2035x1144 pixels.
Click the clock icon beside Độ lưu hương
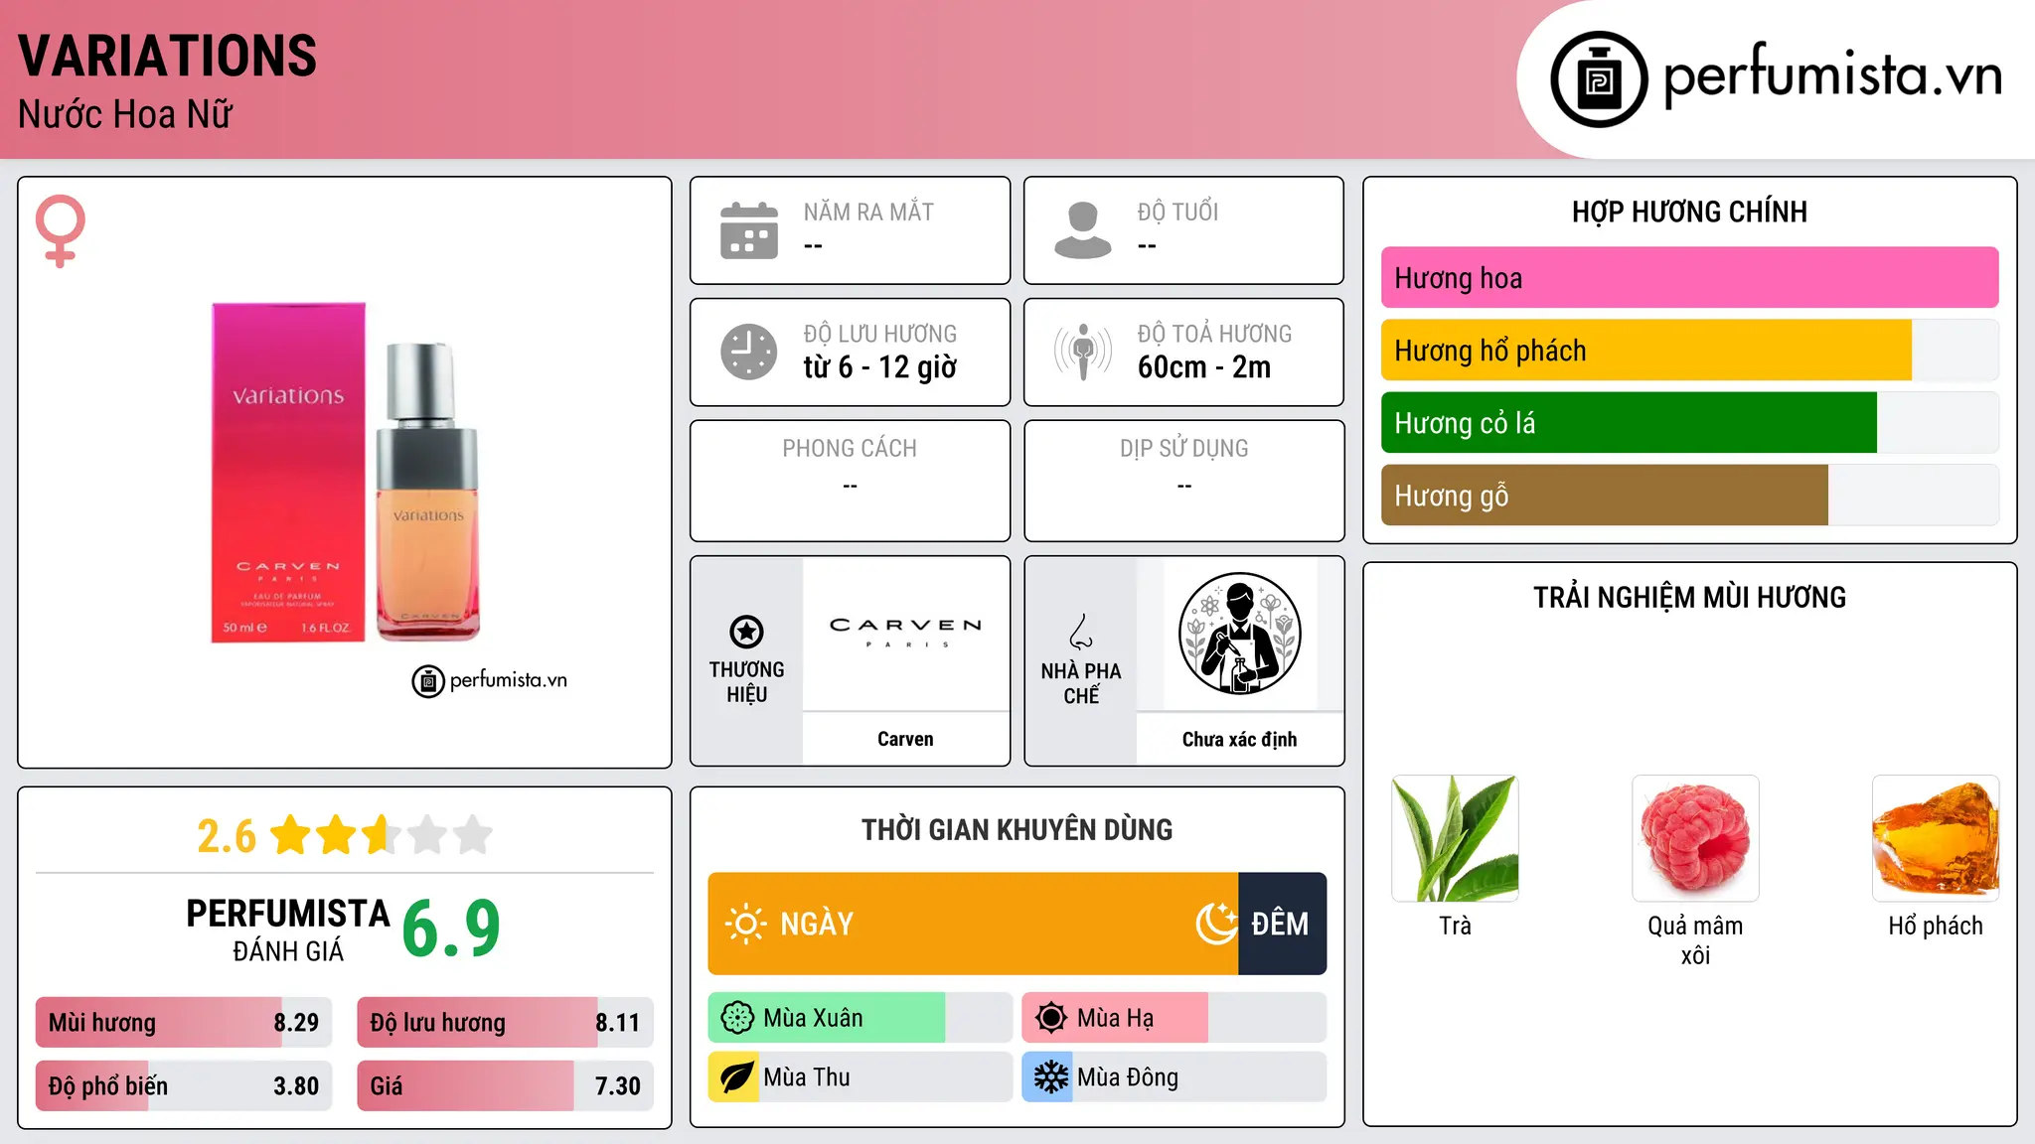(x=749, y=352)
